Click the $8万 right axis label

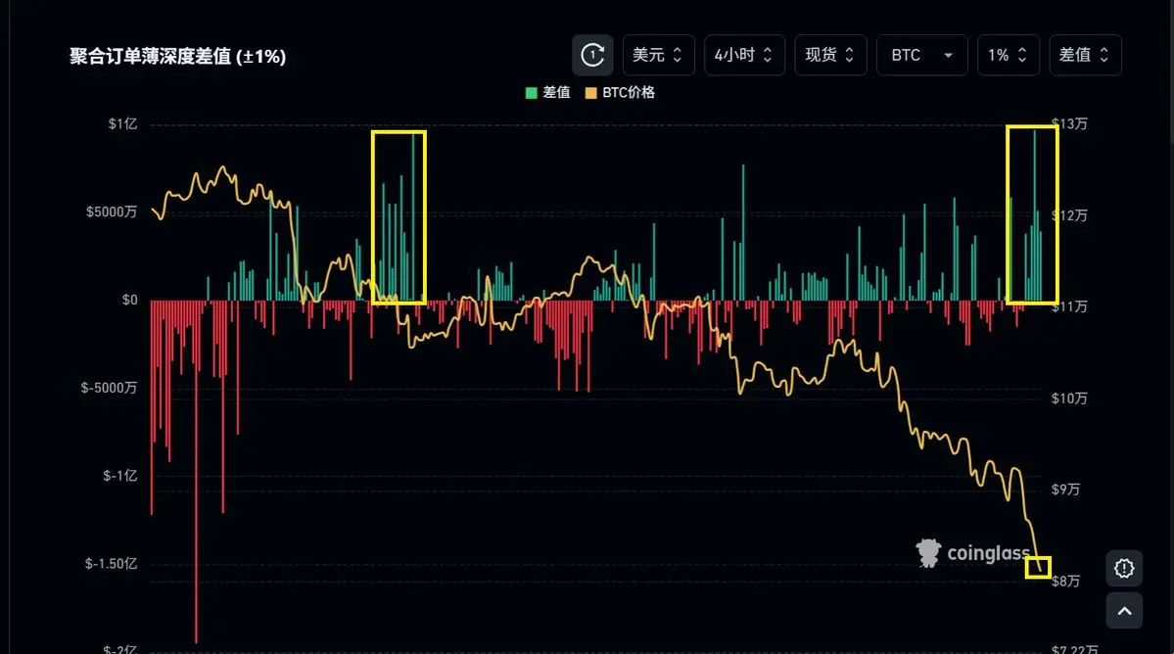(x=1065, y=582)
